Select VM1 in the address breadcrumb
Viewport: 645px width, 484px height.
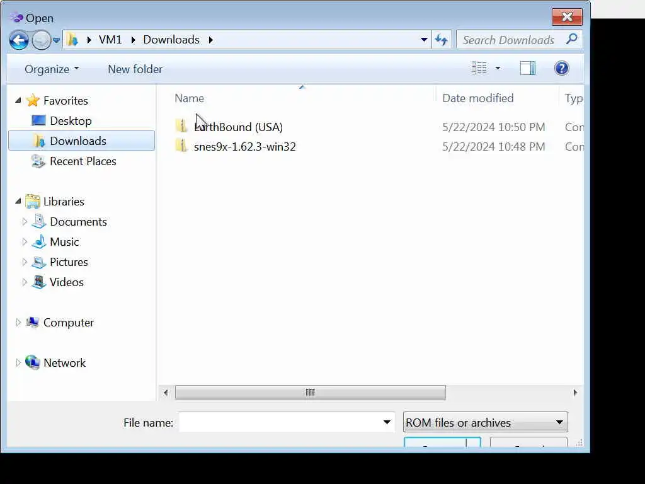coord(110,40)
